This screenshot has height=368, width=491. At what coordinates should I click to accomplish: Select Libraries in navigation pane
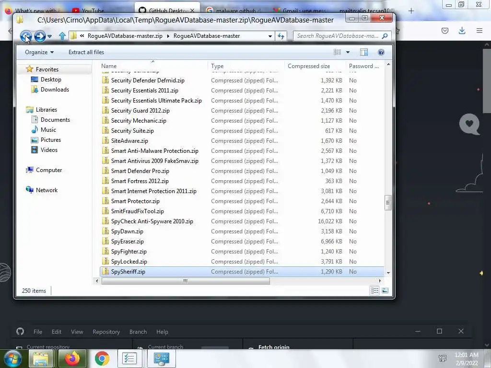point(46,110)
